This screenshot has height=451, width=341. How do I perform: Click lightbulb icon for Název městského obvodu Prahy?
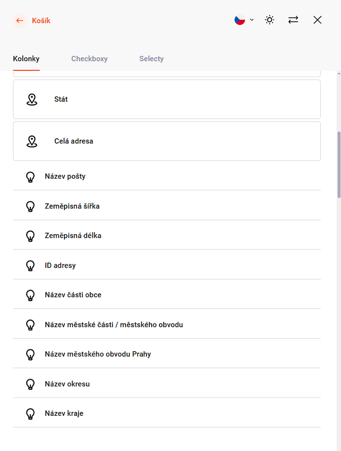(x=31, y=354)
